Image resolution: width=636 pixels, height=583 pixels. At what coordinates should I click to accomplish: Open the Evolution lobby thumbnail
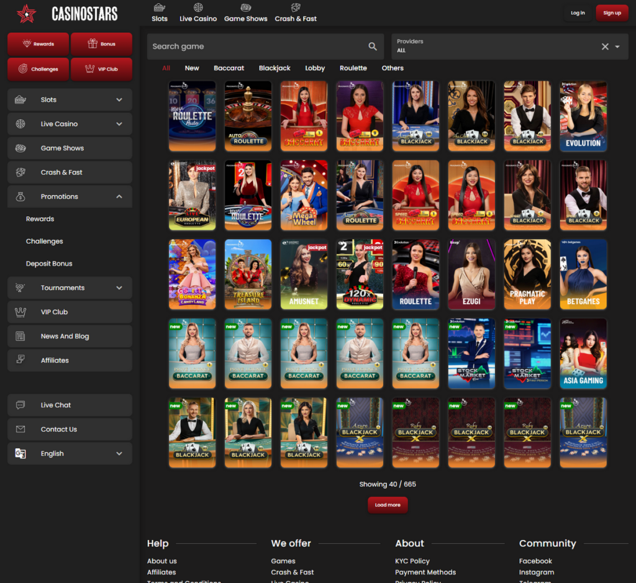[x=583, y=116]
